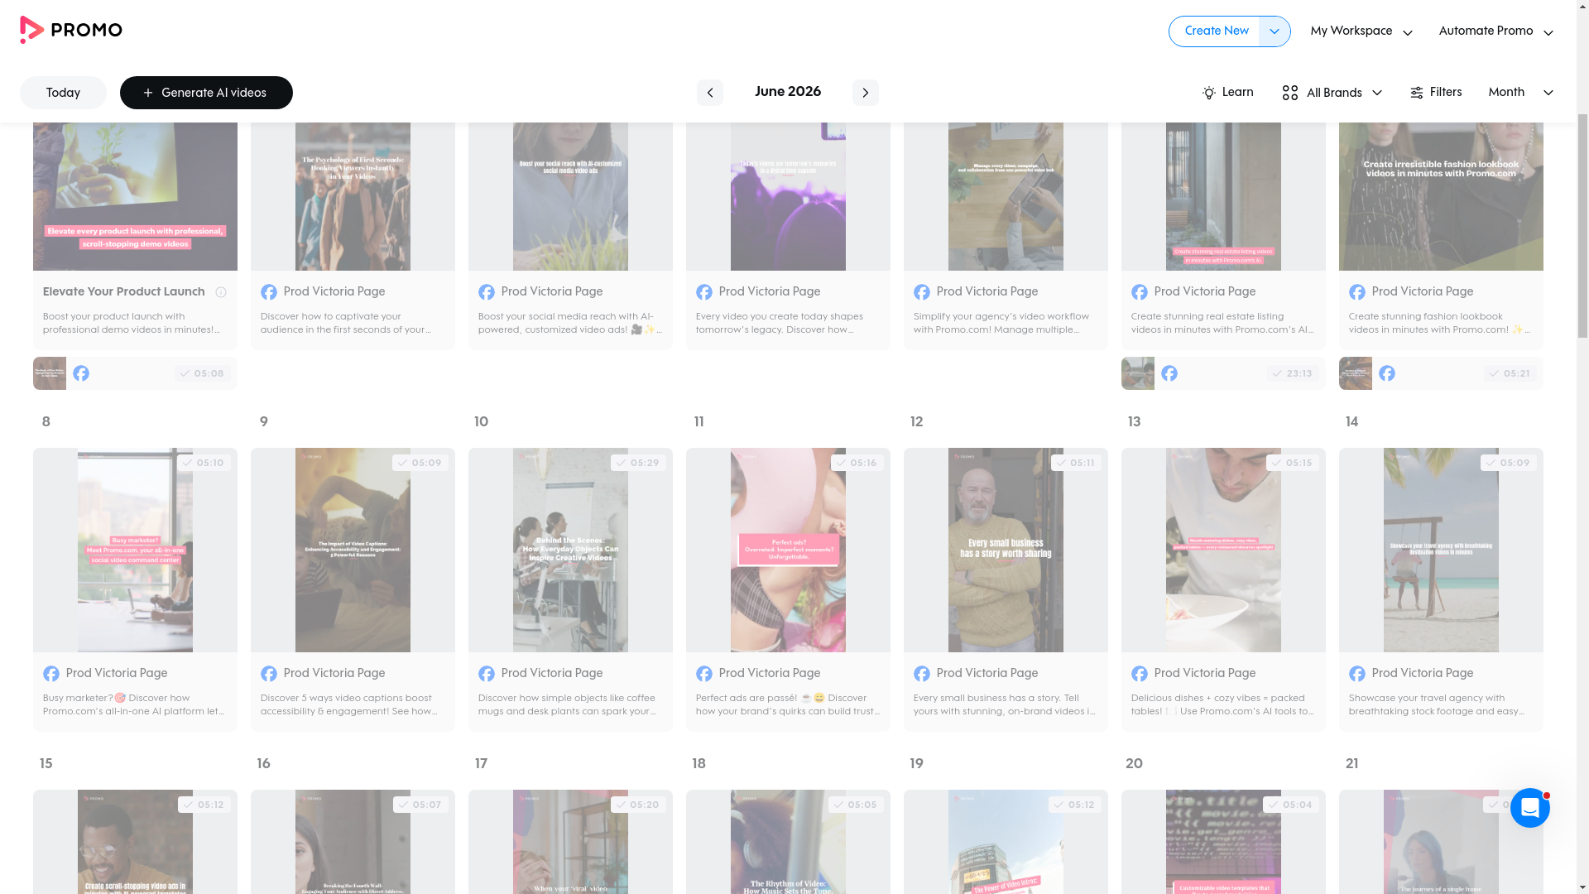Viewport: 1589px width, 894px height.
Task: Go to the previous month
Action: pos(709,93)
